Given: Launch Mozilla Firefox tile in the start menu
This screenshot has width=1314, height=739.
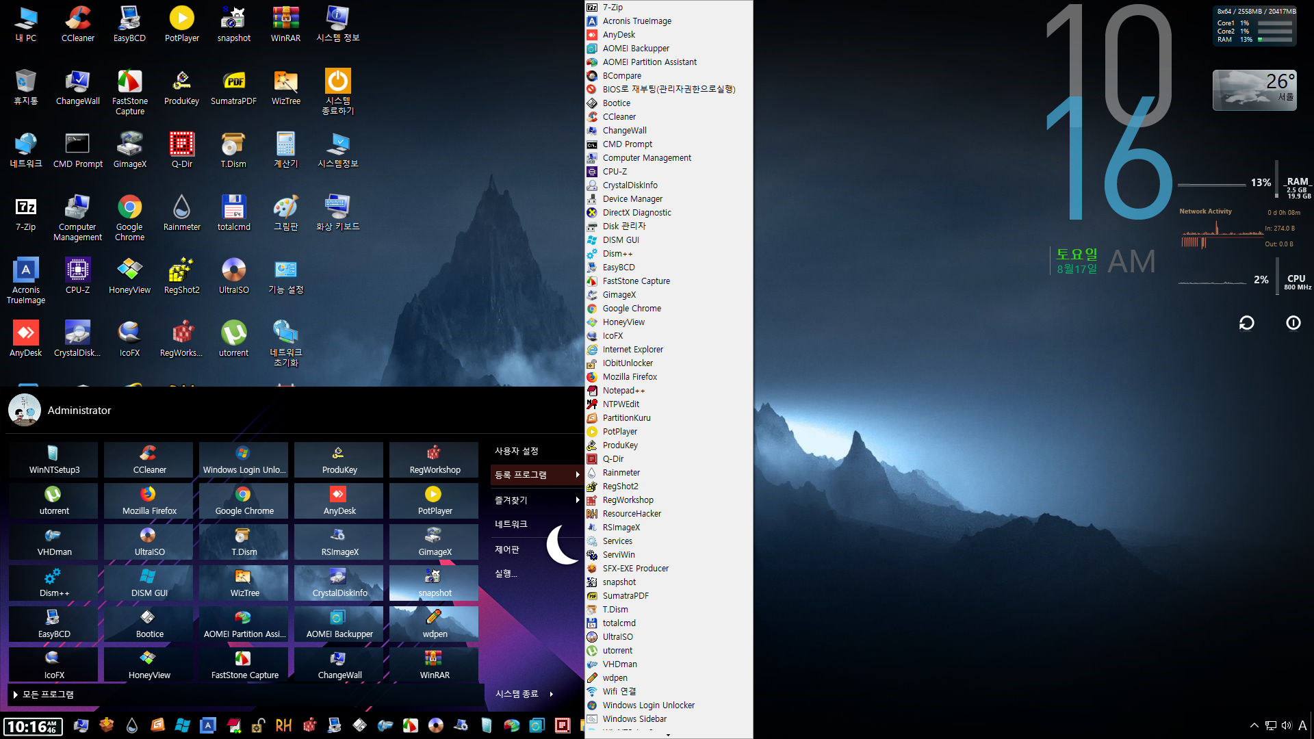Looking at the screenshot, I should coord(149,501).
